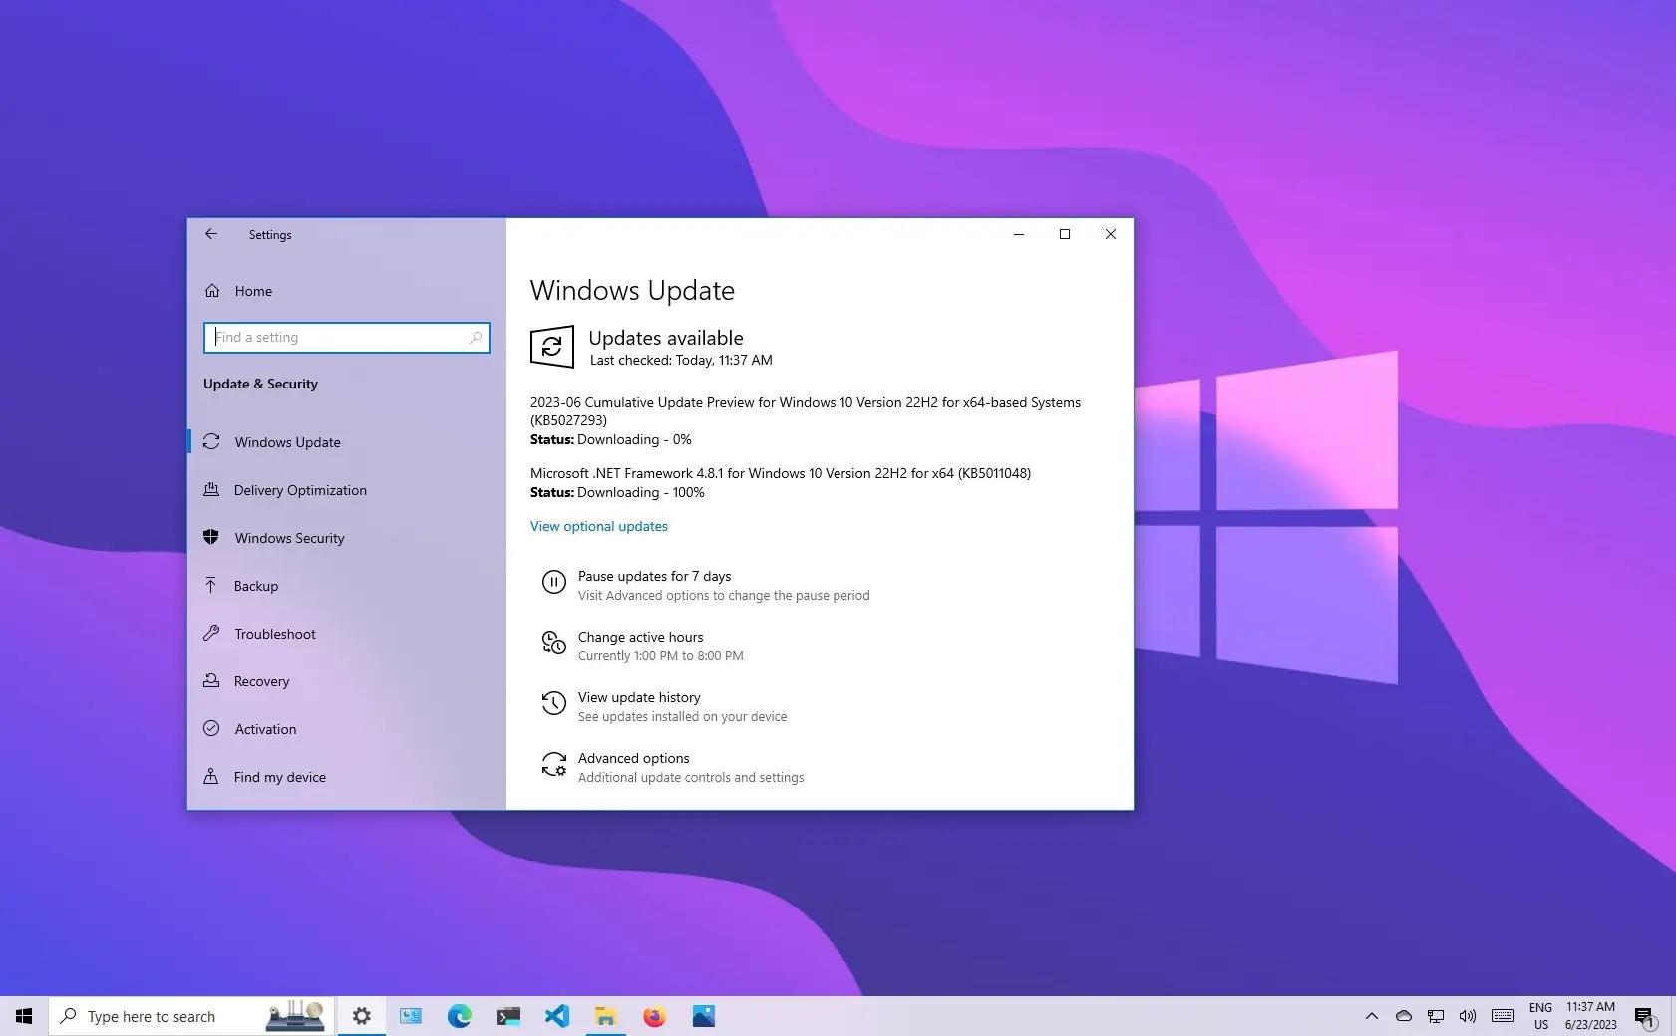Click the Update & Security heading
1676x1036 pixels.
(x=260, y=384)
